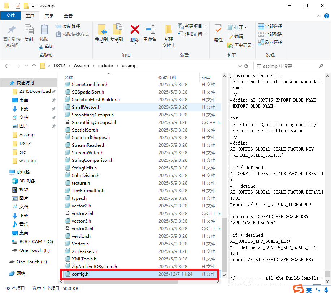The image size is (331, 293).
Task: Click the Paste ribbon icon
Action: point(44,30)
